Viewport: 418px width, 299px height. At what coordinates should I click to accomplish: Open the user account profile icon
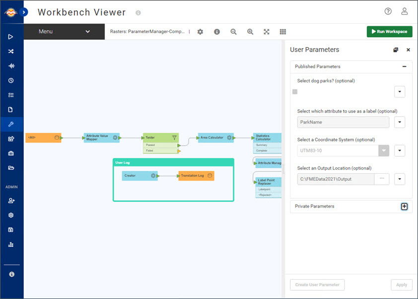[x=405, y=11]
